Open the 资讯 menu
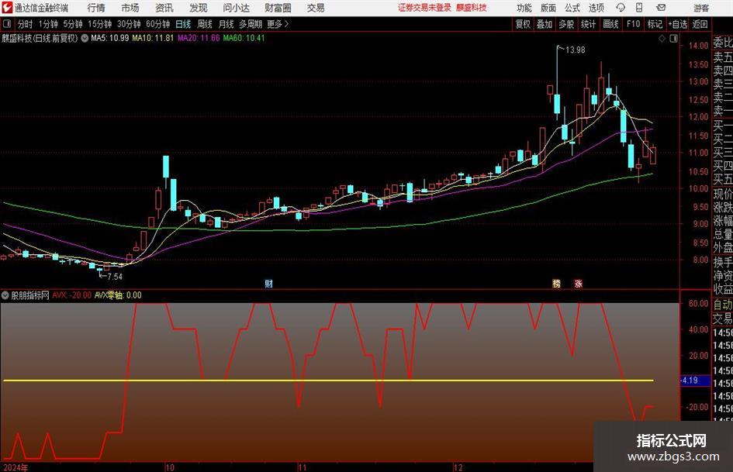The width and height of the screenshot is (733, 472). 164,8
